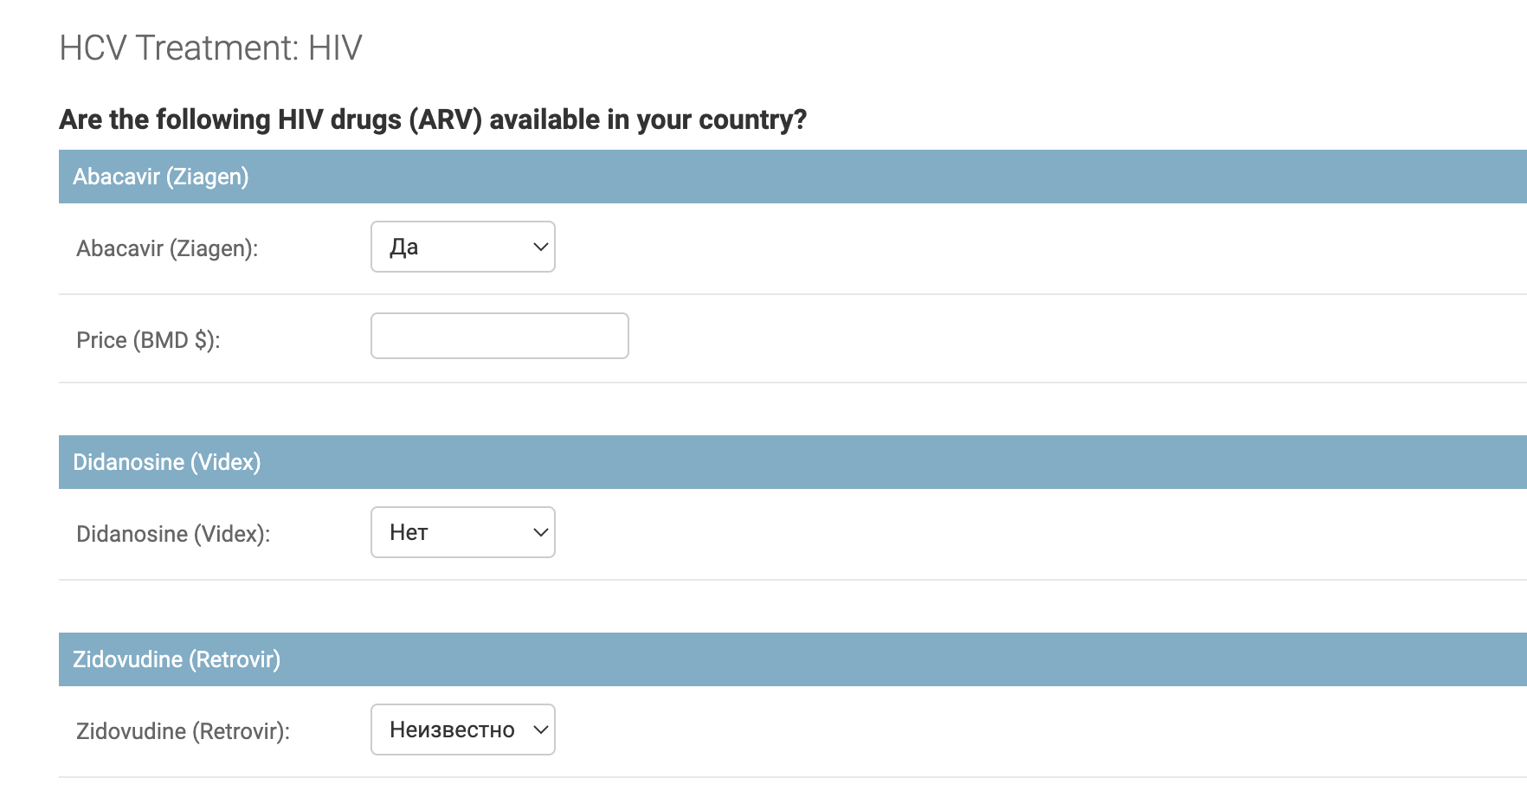Open the Abacavir (Ziagen) availability dropdown
This screenshot has height=810, width=1527.
tap(463, 247)
